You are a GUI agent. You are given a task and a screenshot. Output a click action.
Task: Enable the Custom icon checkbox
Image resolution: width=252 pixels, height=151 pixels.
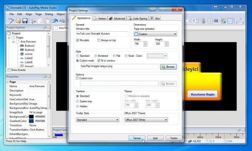coord(77,78)
